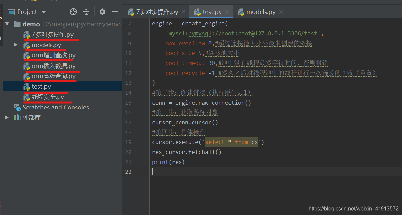Hide the Project panel with minus icon
This screenshot has width=402, height=215.
[x=115, y=12]
